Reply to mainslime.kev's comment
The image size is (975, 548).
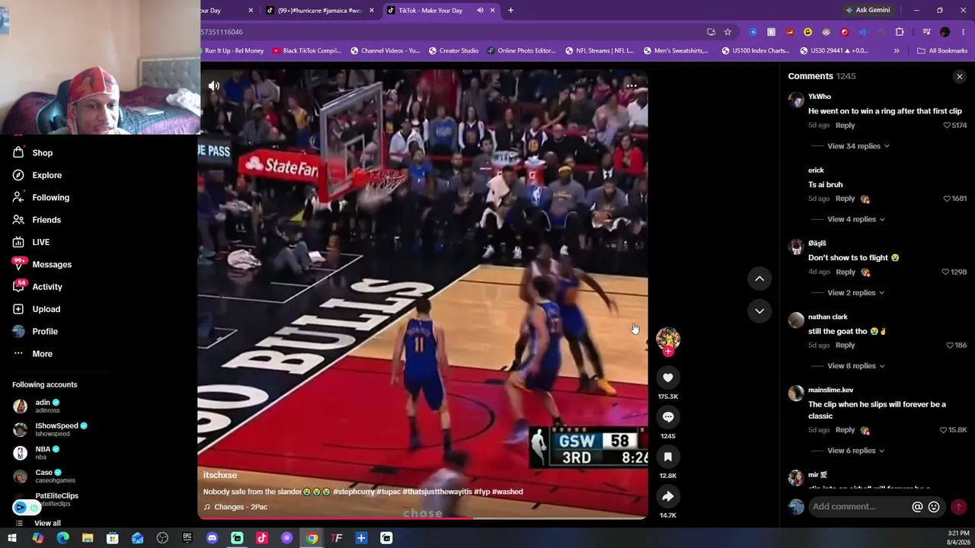[845, 430]
